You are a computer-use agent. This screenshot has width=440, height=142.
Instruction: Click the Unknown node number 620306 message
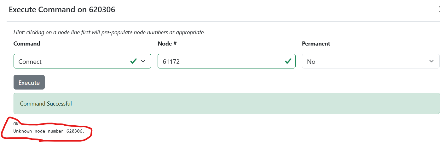49,131
